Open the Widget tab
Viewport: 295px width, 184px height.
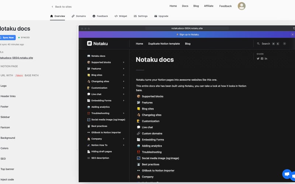[121, 16]
